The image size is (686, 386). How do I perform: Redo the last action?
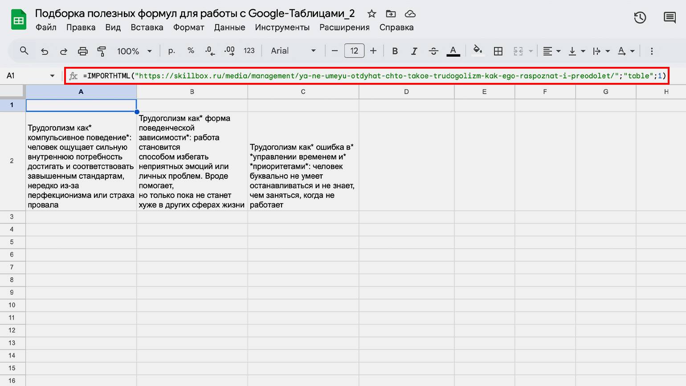click(x=64, y=51)
